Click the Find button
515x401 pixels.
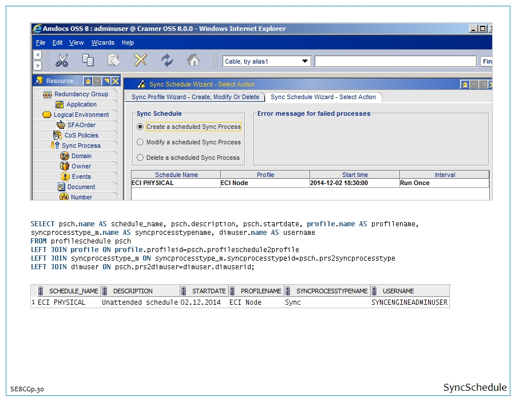click(x=486, y=61)
